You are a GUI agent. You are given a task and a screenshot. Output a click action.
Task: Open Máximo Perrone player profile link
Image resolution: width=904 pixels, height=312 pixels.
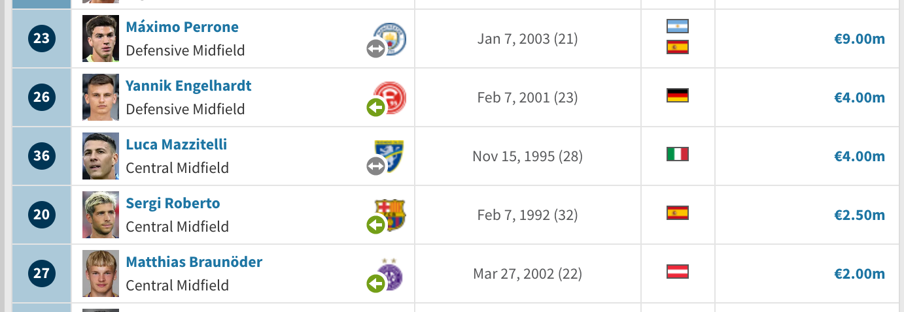point(182,27)
